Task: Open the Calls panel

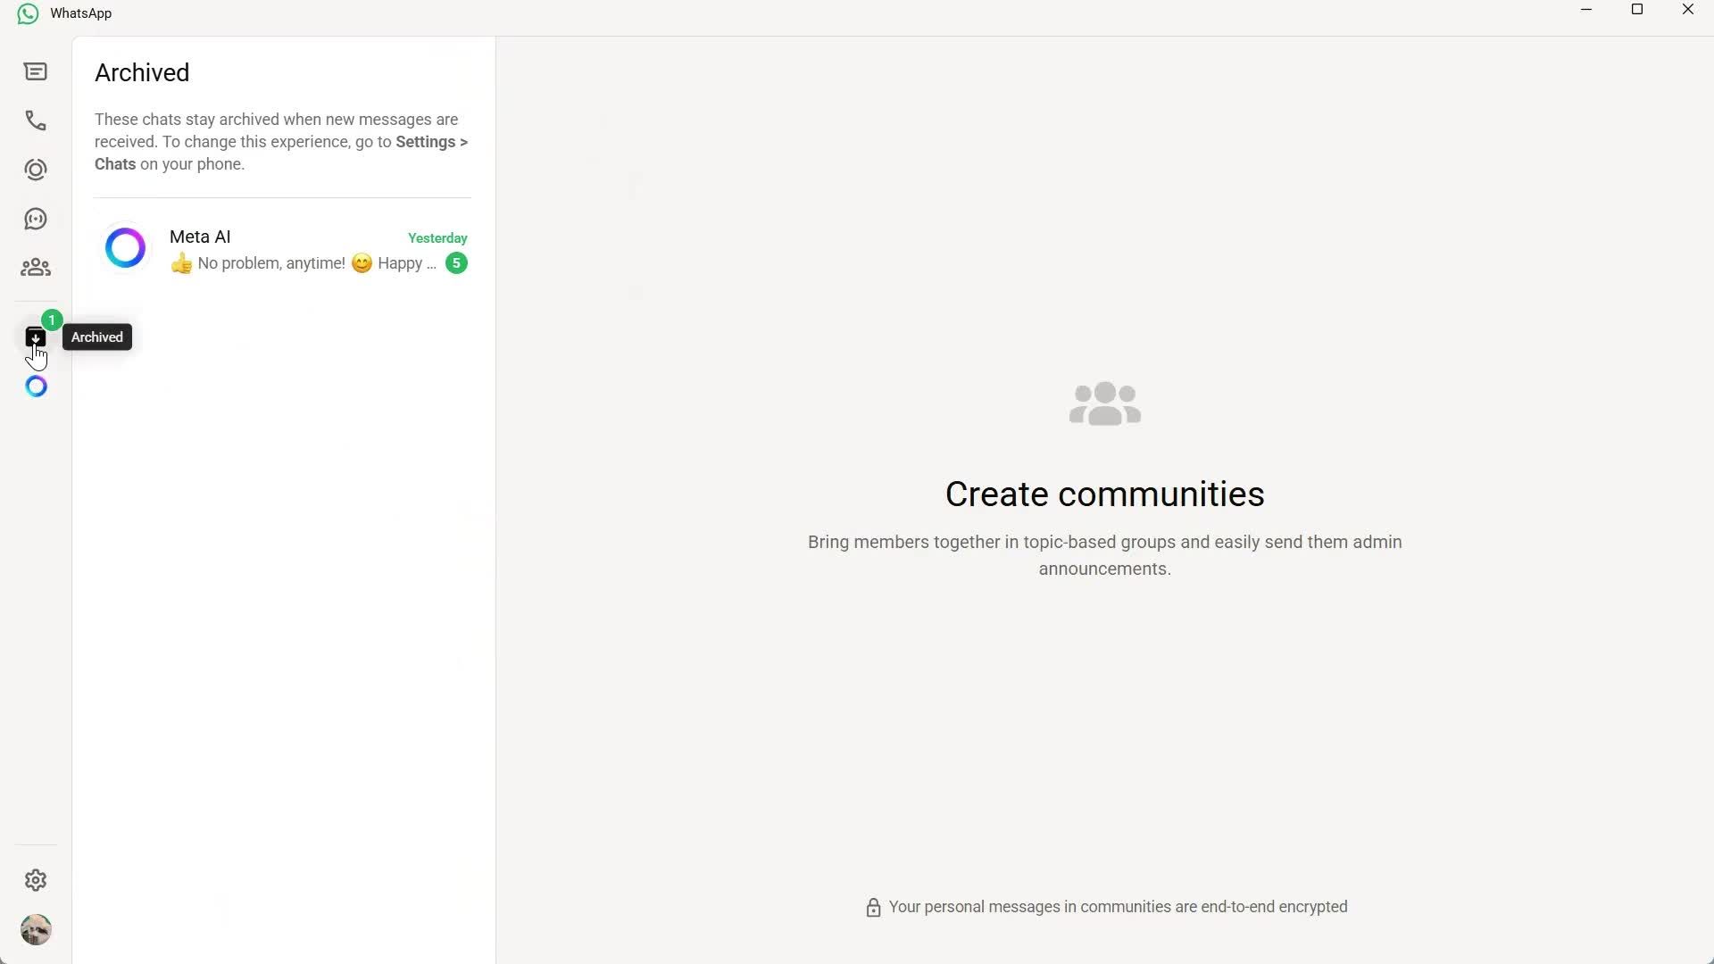Action: click(35, 120)
